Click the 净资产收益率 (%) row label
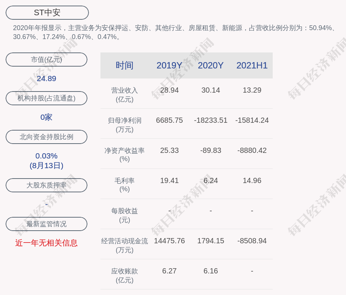Image resolution: width=346 pixels, height=295 pixels. point(125,155)
